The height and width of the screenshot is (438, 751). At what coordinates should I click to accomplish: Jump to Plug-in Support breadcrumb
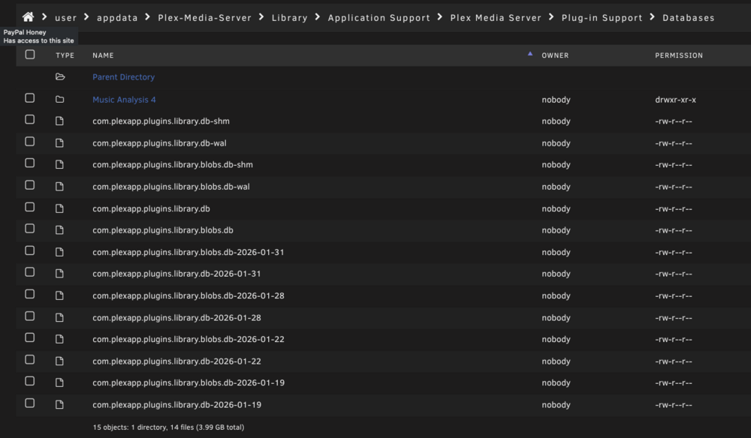[602, 18]
